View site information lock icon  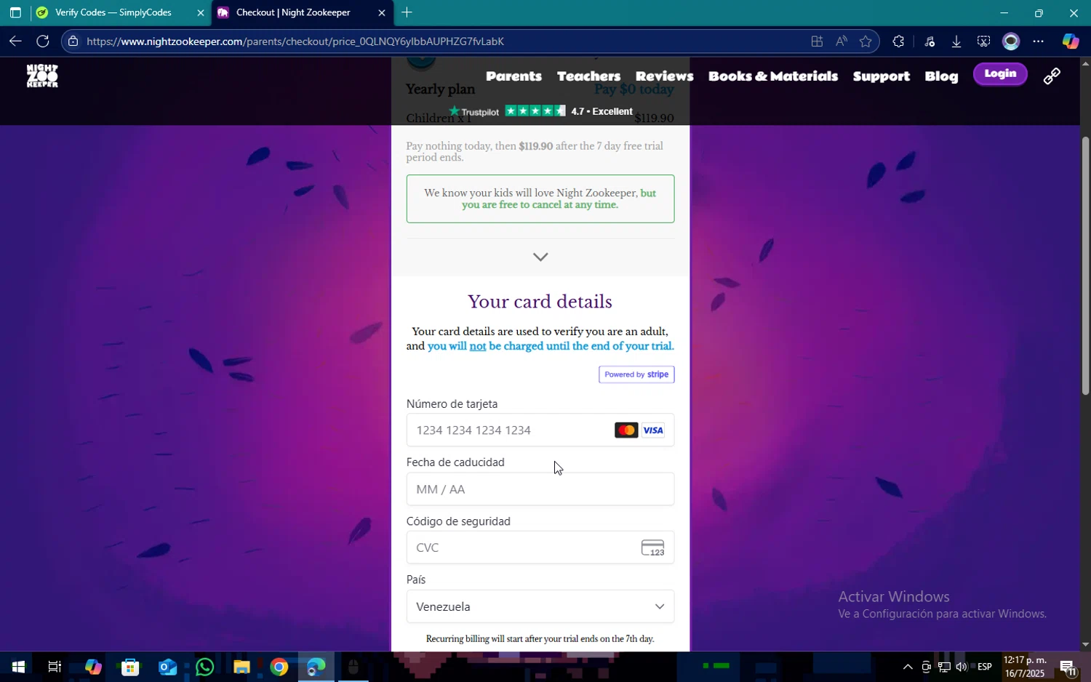click(73, 41)
